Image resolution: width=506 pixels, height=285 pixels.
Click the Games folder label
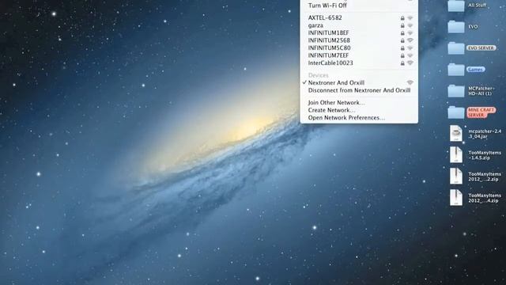pos(475,70)
